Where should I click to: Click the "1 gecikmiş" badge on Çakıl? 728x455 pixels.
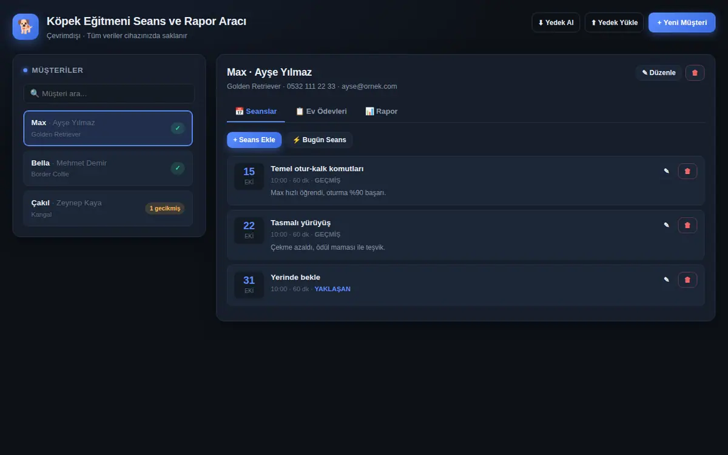pyautogui.click(x=164, y=208)
